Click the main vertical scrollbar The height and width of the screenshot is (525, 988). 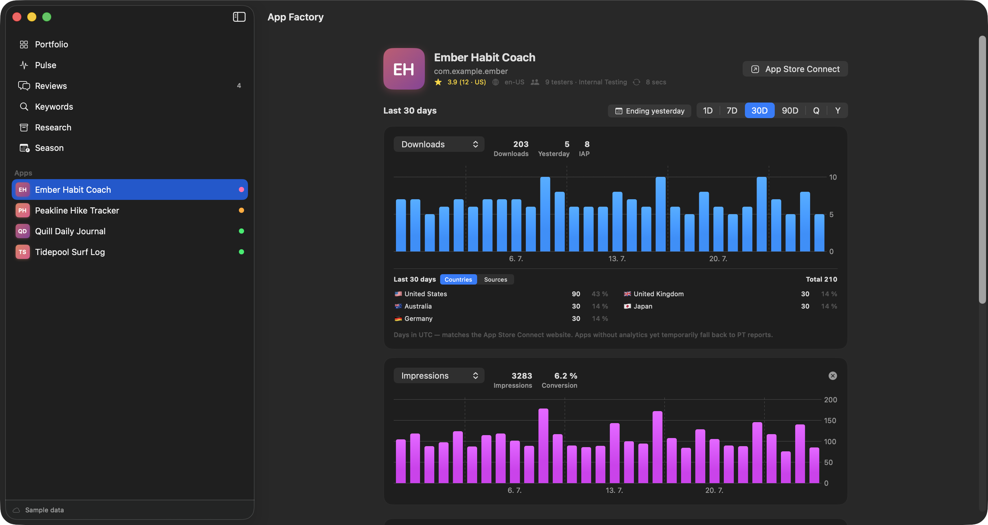982,170
